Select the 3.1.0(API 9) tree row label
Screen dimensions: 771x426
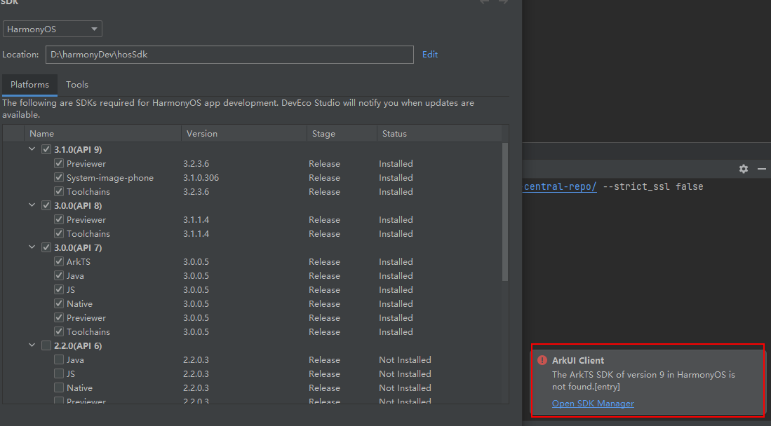(78, 149)
